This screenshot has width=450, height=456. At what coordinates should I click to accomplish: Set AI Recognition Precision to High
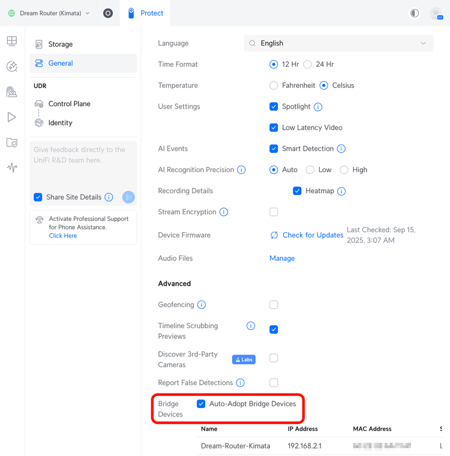[344, 170]
